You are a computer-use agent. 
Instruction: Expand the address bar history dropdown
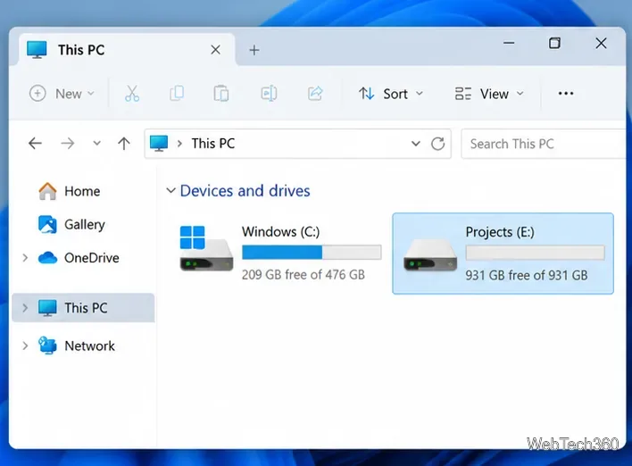click(416, 144)
